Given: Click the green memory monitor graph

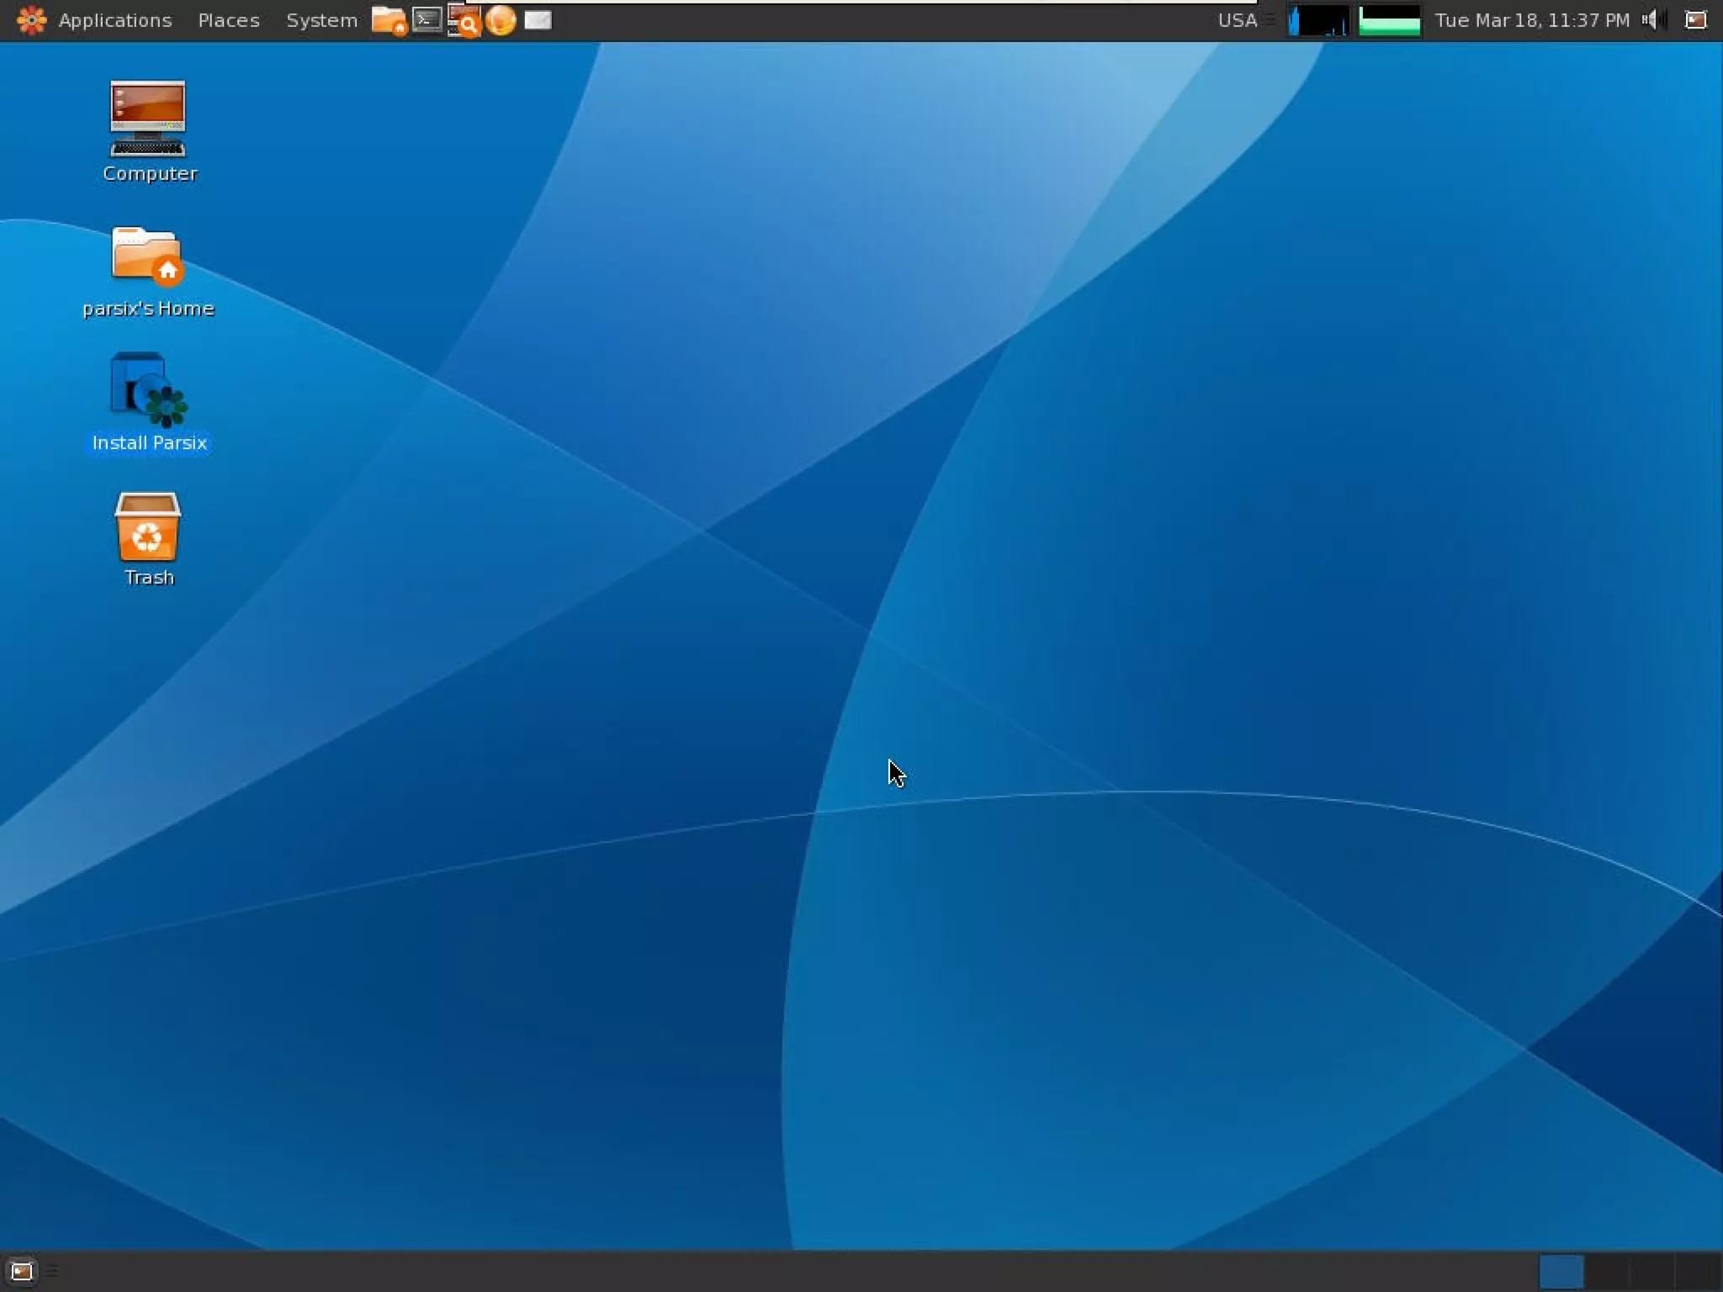Looking at the screenshot, I should (x=1389, y=20).
